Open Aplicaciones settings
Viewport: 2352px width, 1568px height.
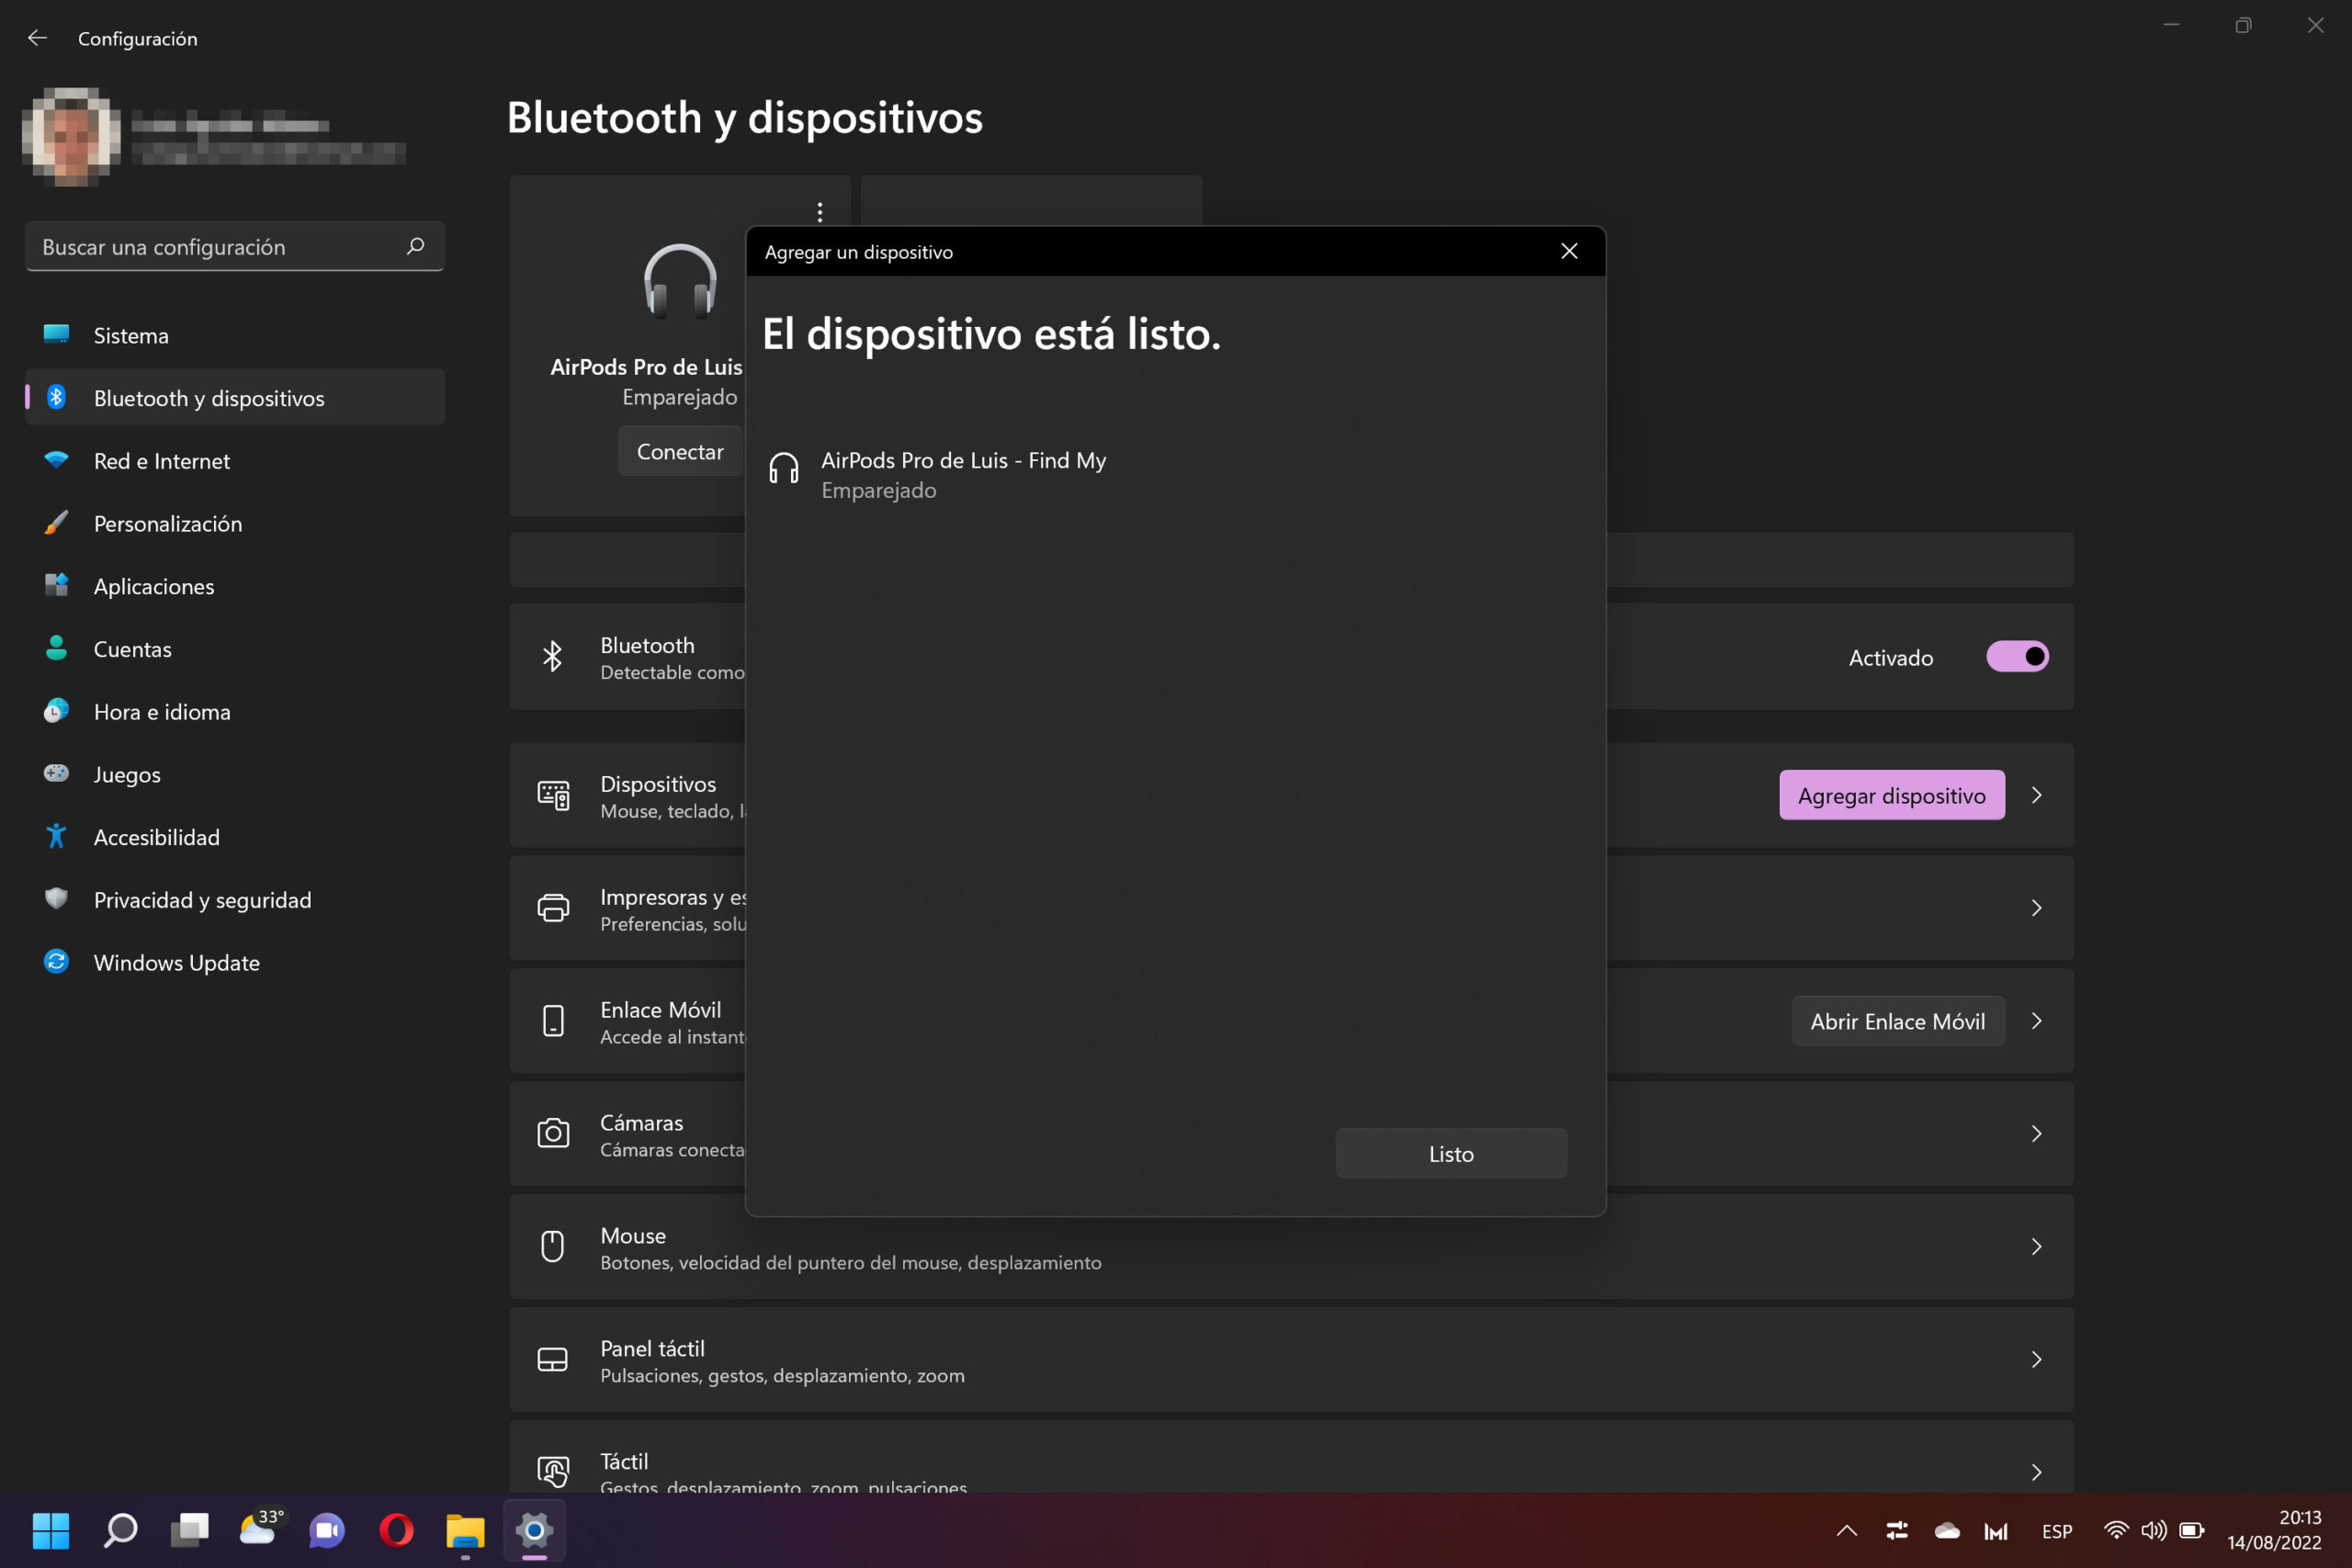click(235, 586)
